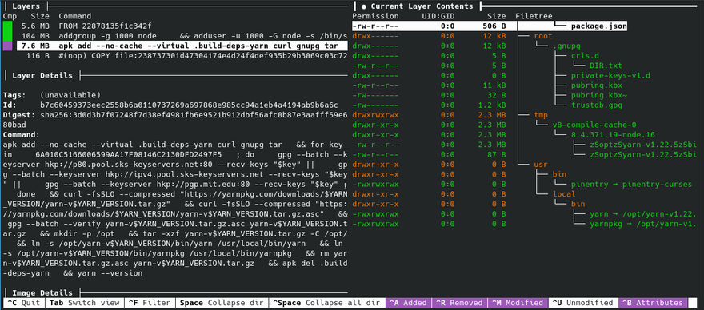
Task: Click the green Cmp indicator block
Action: click(x=8, y=31)
